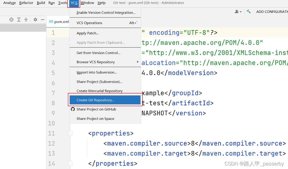Screen dimensions: 288x169
Task: Click the groupId closing tag text
Action: 183,93
